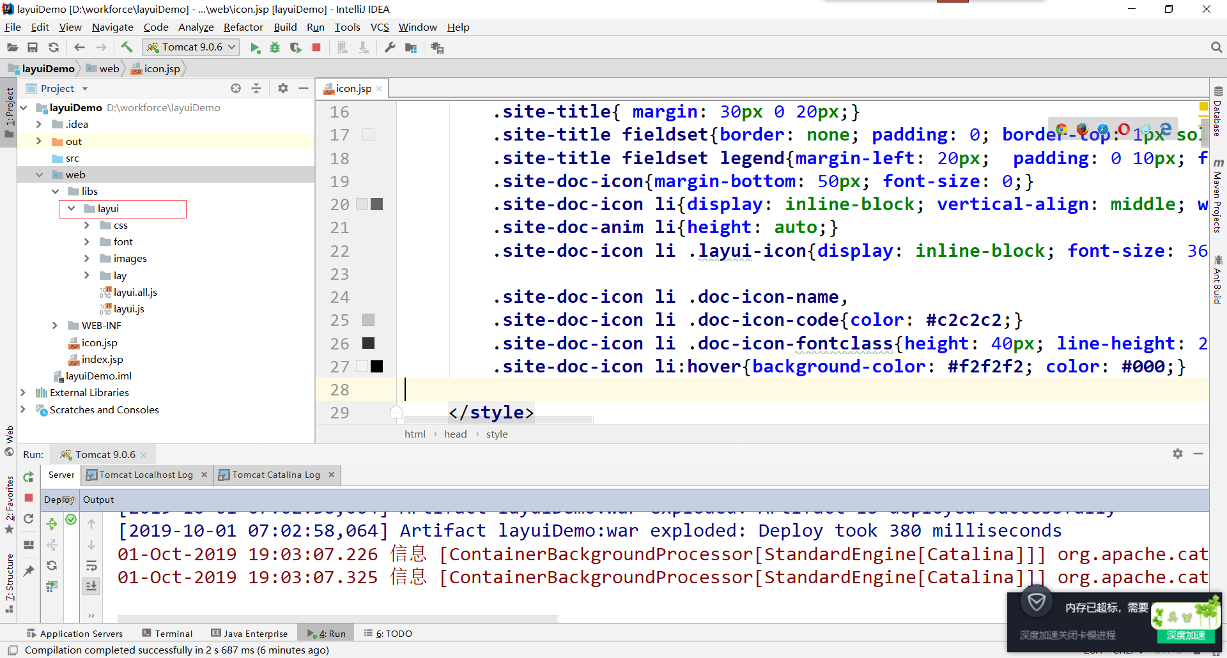Screen dimensions: 1227x658
Task: Open the Project panel gear settings
Action: tap(283, 88)
